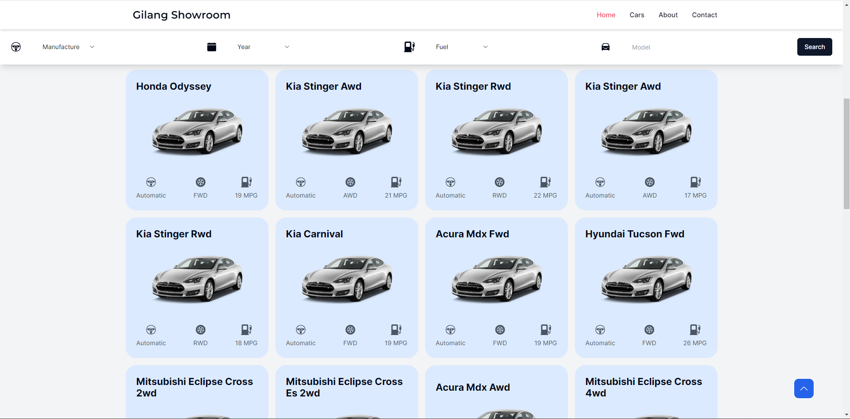Click fuel pump icon above 18 MPG
Image resolution: width=850 pixels, height=419 pixels.
click(246, 330)
